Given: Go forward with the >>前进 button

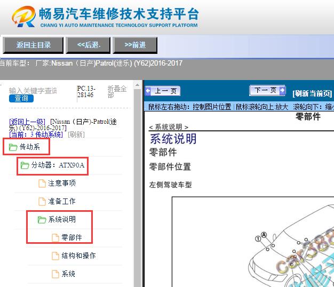Looking at the screenshot, I should tap(135, 45).
